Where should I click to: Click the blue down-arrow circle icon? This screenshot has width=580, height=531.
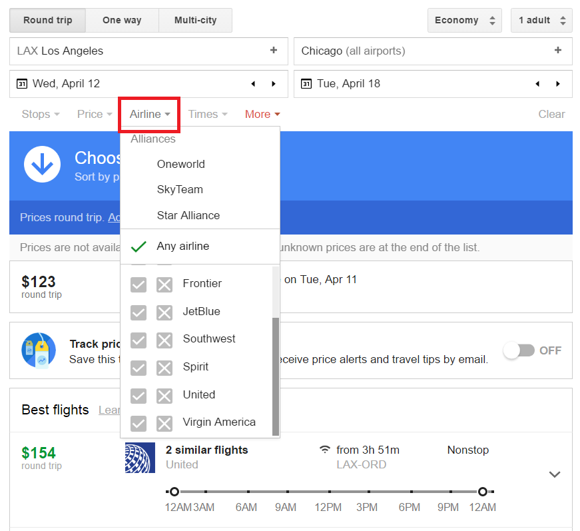[x=42, y=165]
